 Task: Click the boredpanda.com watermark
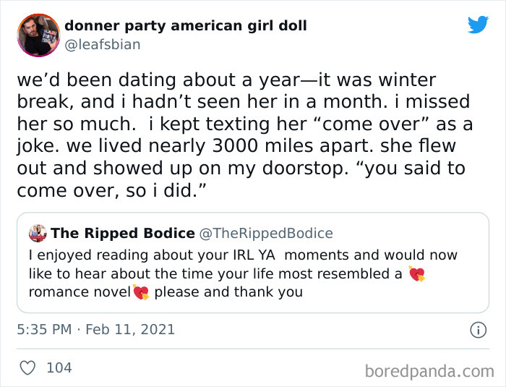pyautogui.click(x=429, y=371)
